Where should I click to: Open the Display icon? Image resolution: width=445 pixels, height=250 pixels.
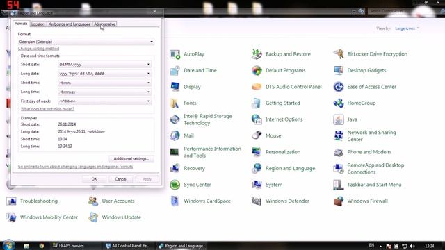click(175, 87)
